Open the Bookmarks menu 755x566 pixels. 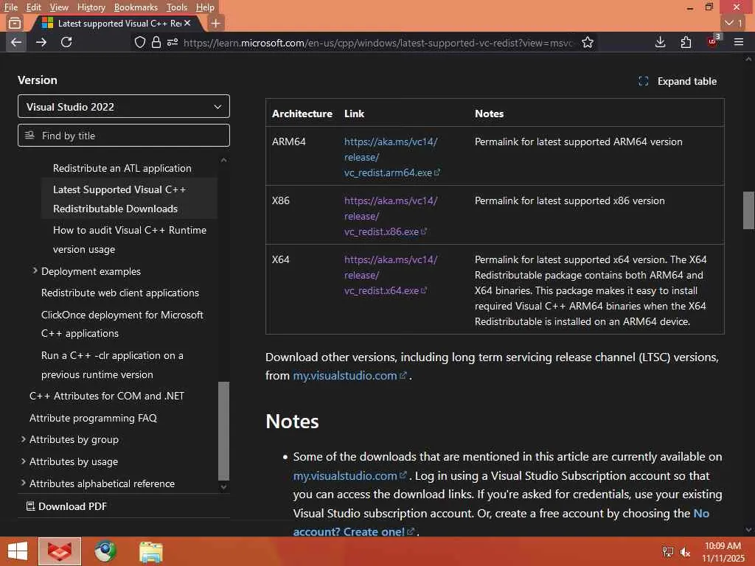136,7
